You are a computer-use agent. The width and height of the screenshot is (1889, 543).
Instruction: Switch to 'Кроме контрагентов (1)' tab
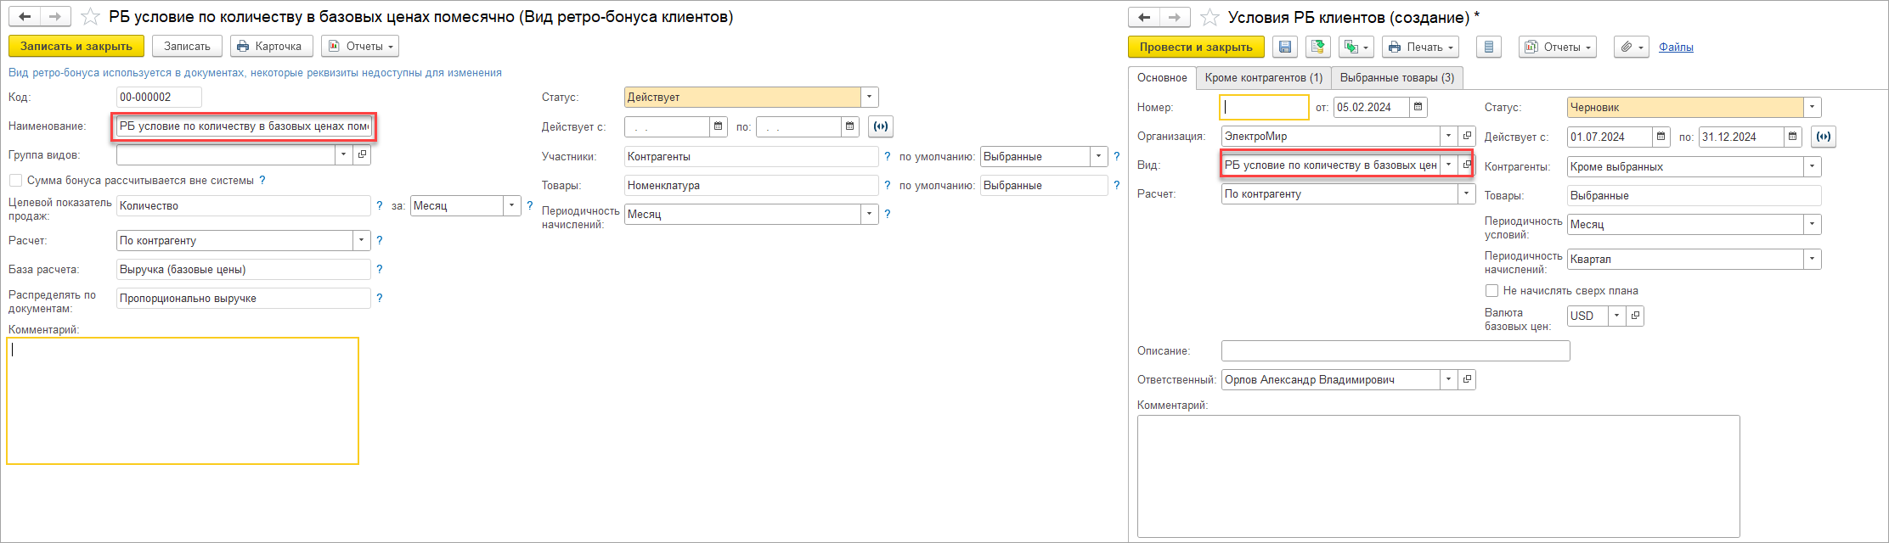[x=1263, y=78]
